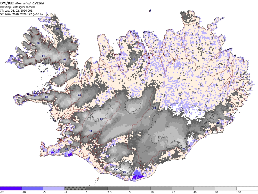This screenshot has height=194, width=258.
Task: Click the legend swatch between 40 and 80
Action: [204, 188]
